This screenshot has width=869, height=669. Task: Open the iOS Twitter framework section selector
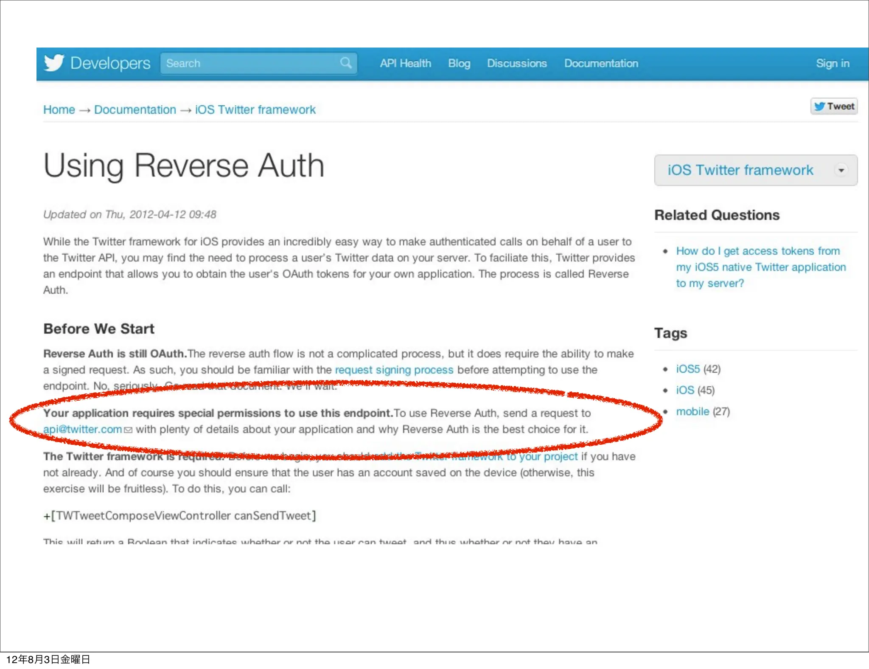click(x=740, y=170)
